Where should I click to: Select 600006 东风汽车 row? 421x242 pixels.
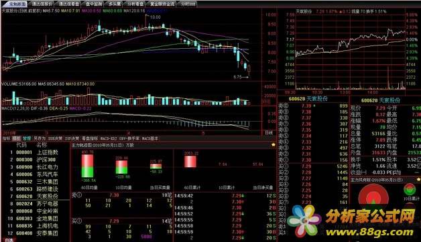pyautogui.click(x=35, y=174)
